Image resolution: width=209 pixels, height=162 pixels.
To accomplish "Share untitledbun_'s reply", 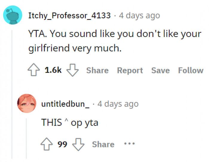I will (x=103, y=144).
